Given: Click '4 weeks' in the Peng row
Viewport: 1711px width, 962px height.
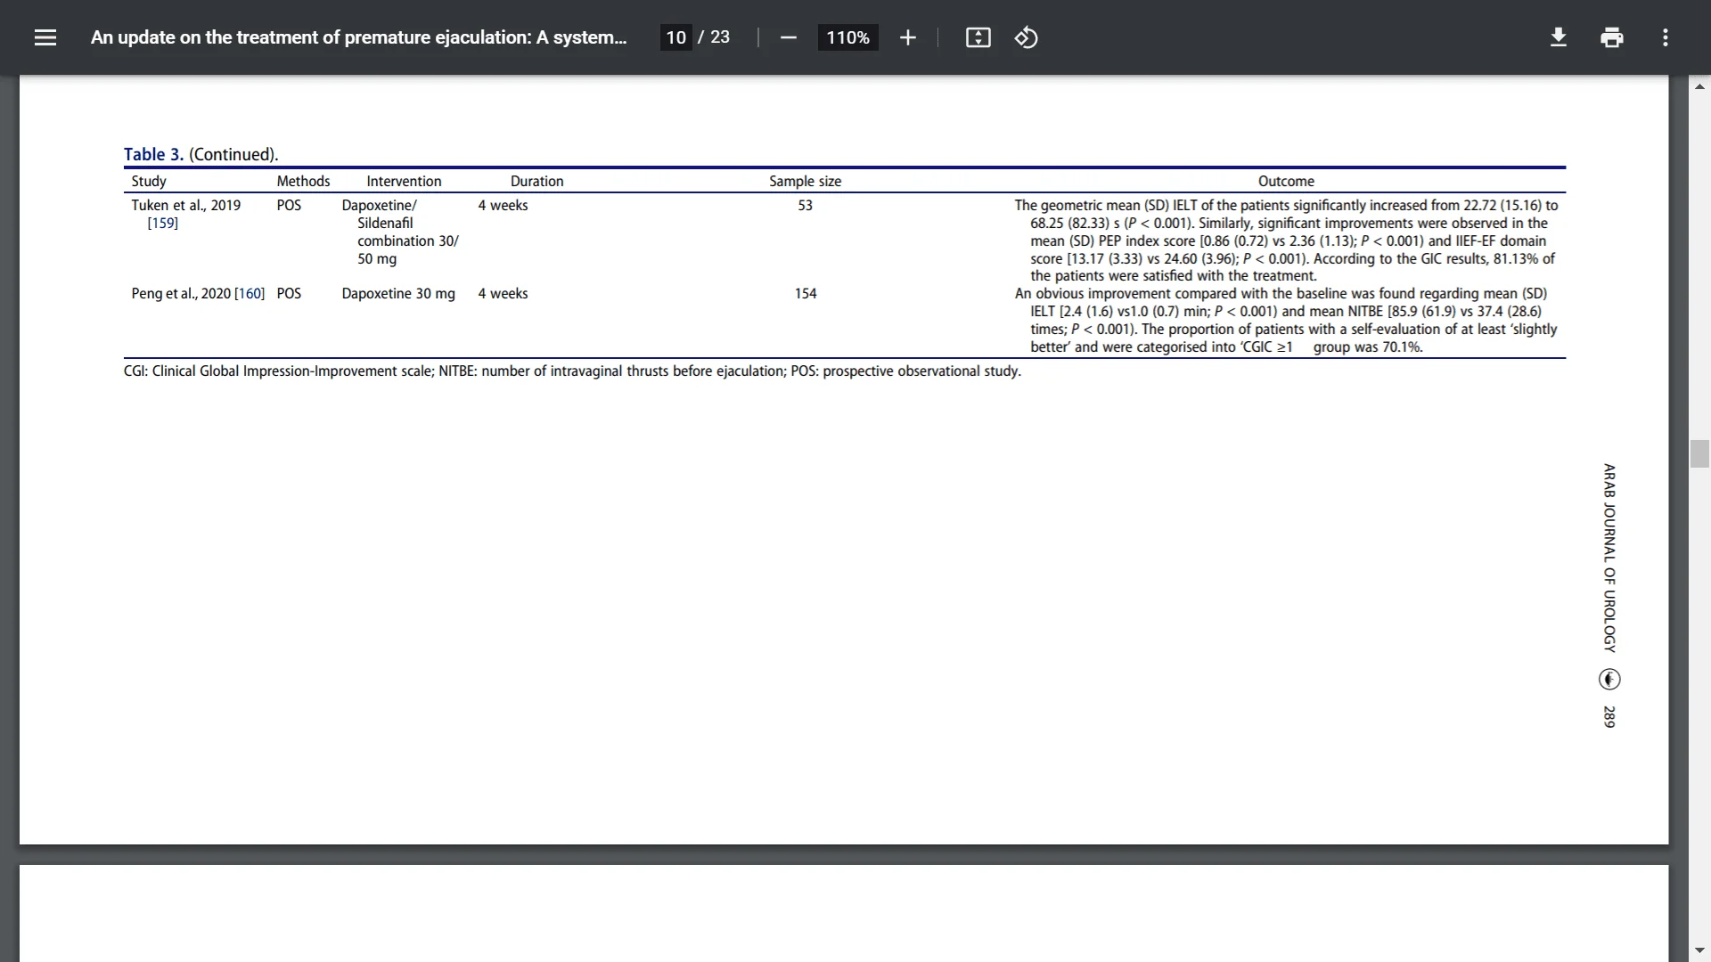Looking at the screenshot, I should (503, 293).
